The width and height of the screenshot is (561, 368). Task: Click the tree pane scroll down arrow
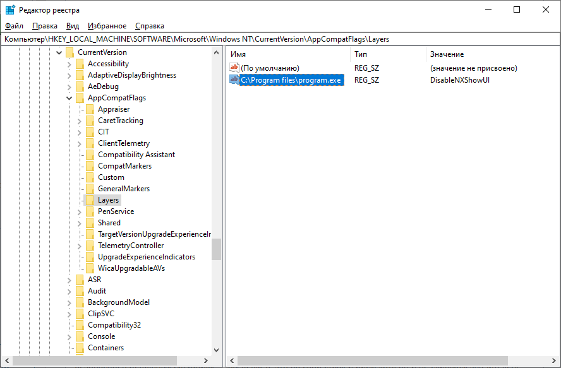(x=217, y=350)
